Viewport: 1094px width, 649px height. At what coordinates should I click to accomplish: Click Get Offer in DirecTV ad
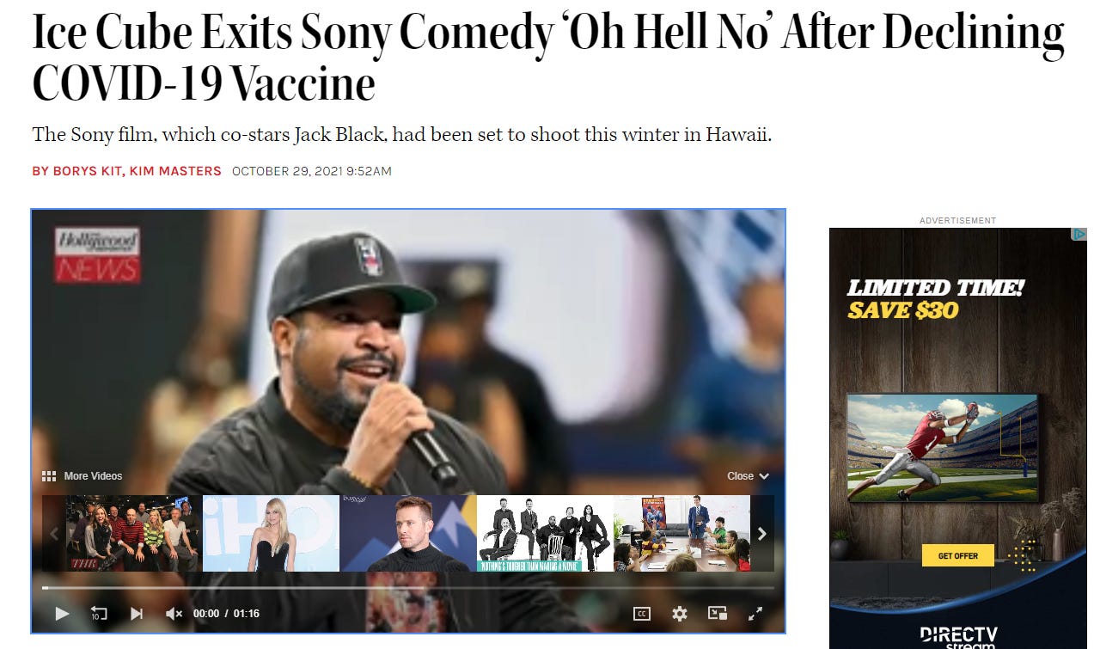[957, 555]
